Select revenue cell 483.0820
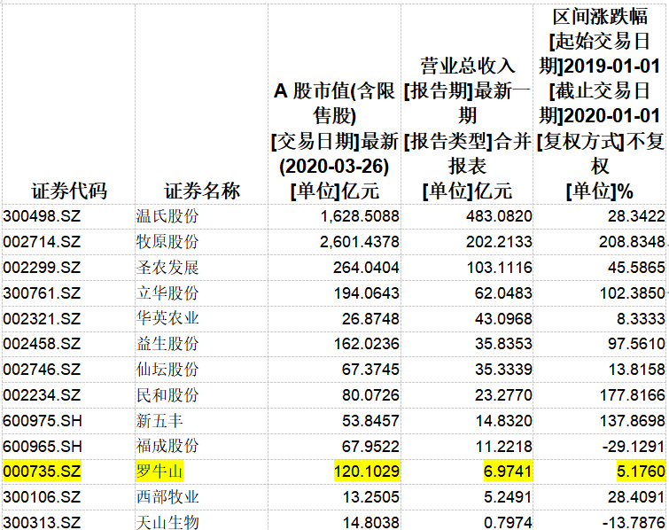 click(467, 216)
